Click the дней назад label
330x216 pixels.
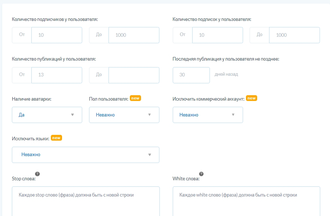(x=226, y=75)
